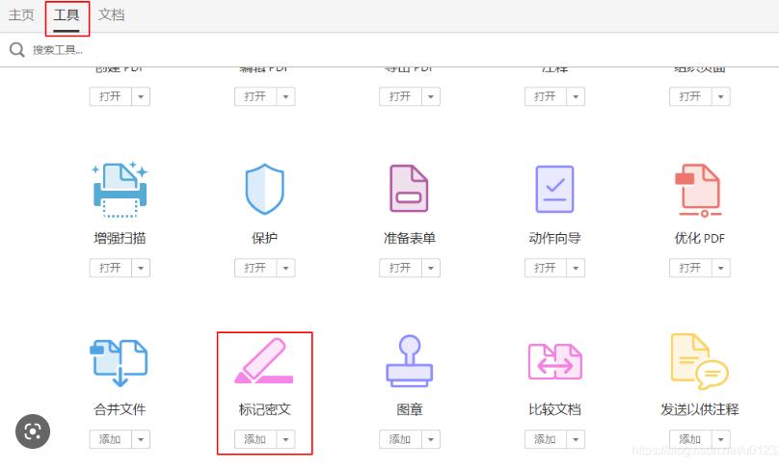This screenshot has height=470, width=779.
Task: Expand the dropdown arrow beside 导出 PDF 打开
Action: point(431,96)
